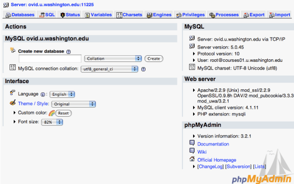Click the Import tab icon
This screenshot has width=294, height=184.
pyautogui.click(x=272, y=15)
